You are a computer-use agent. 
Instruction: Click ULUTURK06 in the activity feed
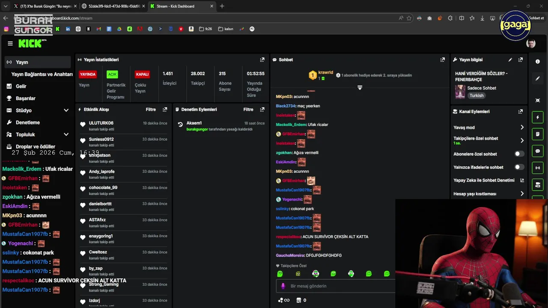pyautogui.click(x=101, y=123)
